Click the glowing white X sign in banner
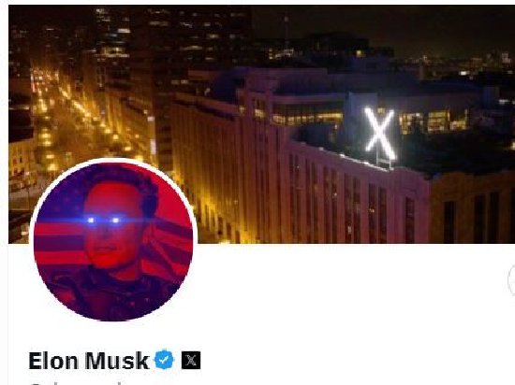Screen dimensions: 515x385 (x=379, y=134)
